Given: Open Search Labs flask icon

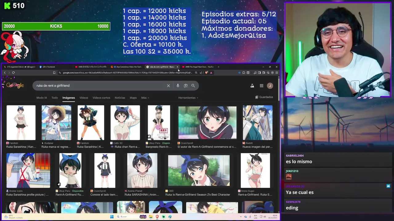Looking at the screenshot, I should tap(252, 86).
